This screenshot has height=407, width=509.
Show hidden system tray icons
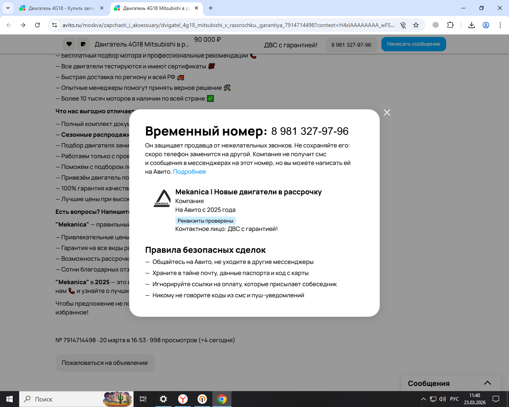click(x=424, y=399)
